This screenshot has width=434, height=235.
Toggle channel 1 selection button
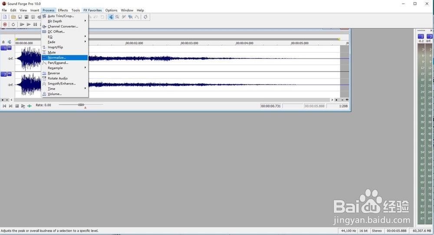click(x=4, y=48)
